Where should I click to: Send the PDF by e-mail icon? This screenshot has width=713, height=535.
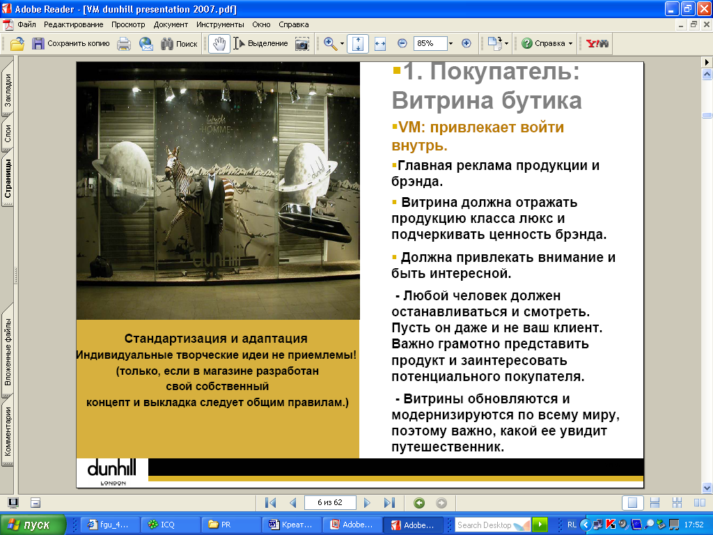(146, 44)
